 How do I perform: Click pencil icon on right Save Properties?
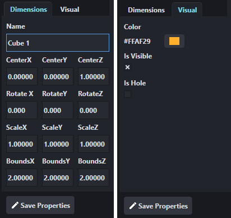pyautogui.click(x=133, y=206)
